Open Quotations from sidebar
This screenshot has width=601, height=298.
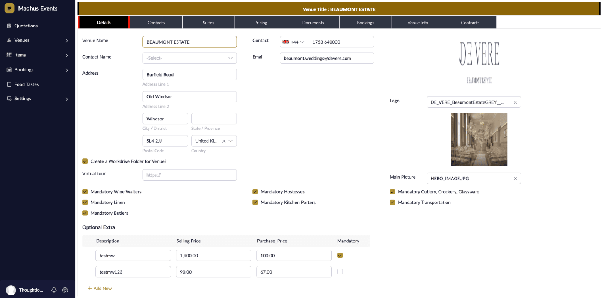(26, 26)
